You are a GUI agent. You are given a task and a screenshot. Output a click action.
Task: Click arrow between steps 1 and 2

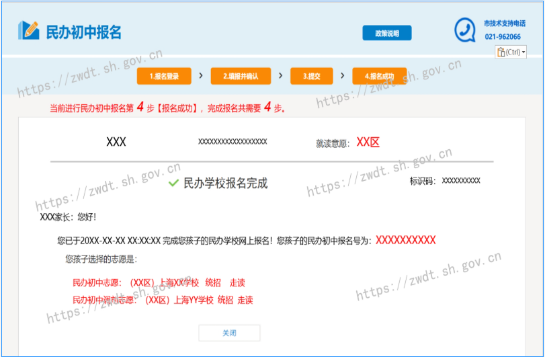coord(201,76)
